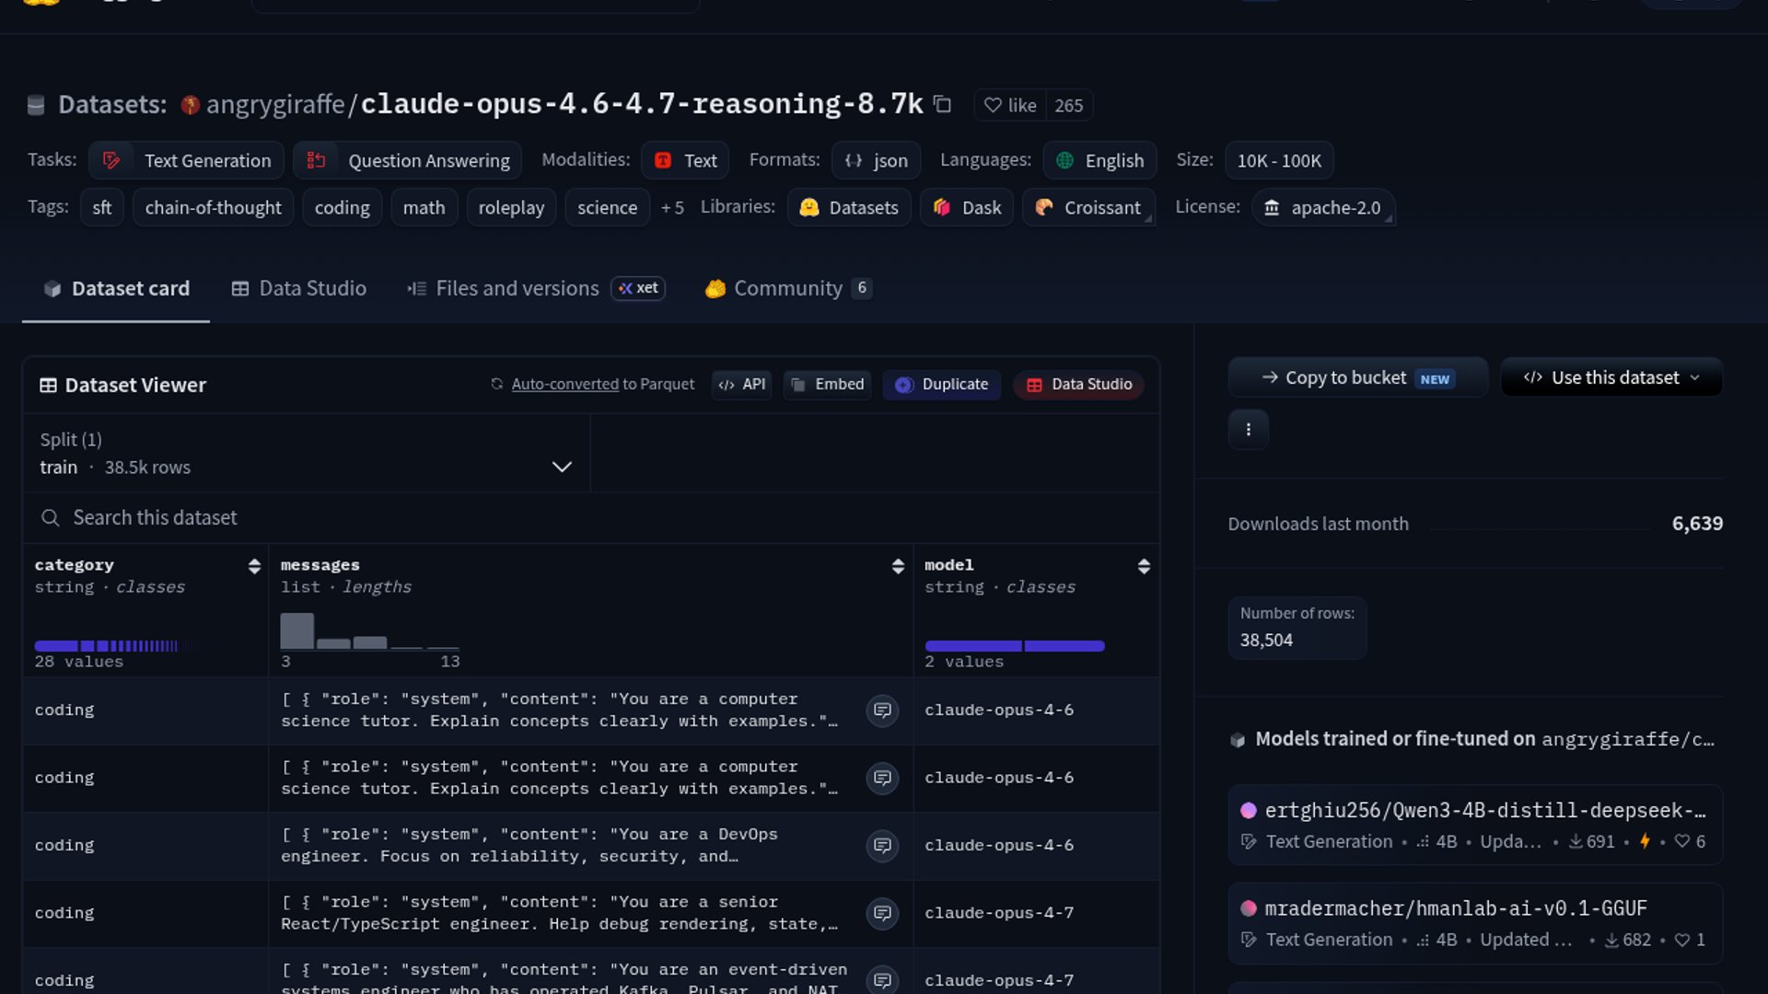Expand the DevOps engineer row's message
The image size is (1768, 994).
[x=882, y=845]
